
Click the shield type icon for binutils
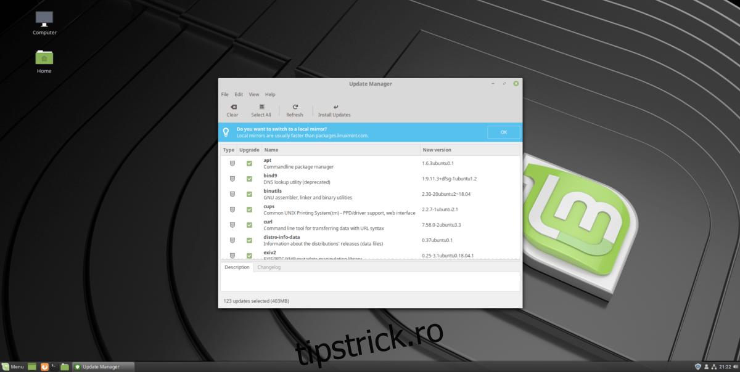[232, 195]
